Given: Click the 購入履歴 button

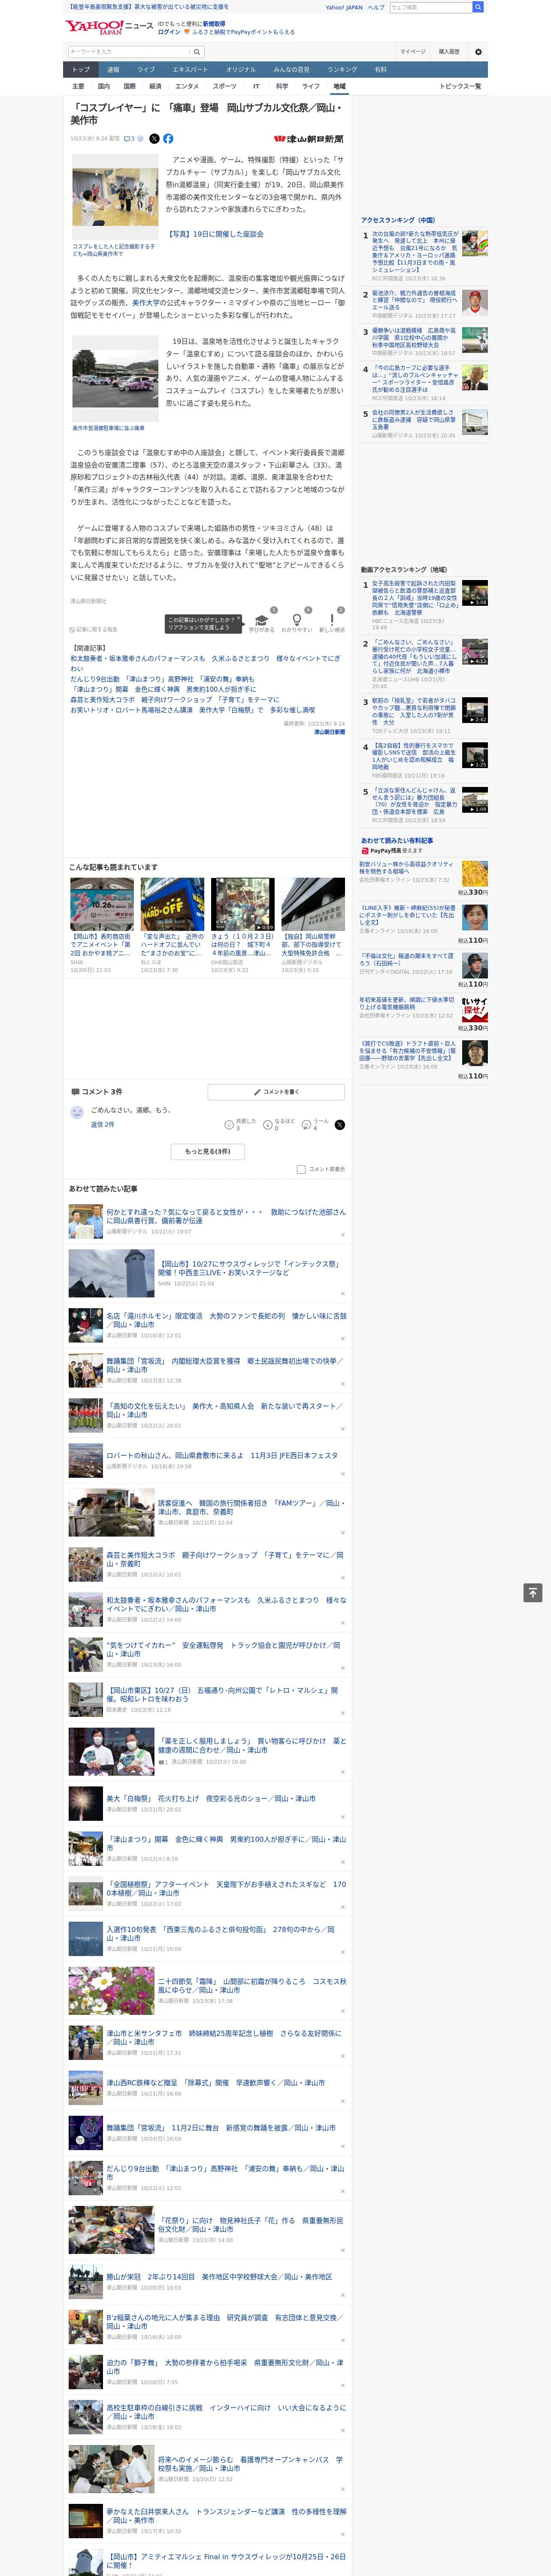Looking at the screenshot, I should pyautogui.click(x=449, y=52).
